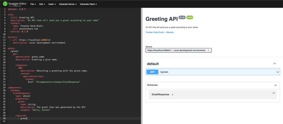Open the Servers selection dropdown
This screenshot has height=124, width=283.
[x=179, y=50]
